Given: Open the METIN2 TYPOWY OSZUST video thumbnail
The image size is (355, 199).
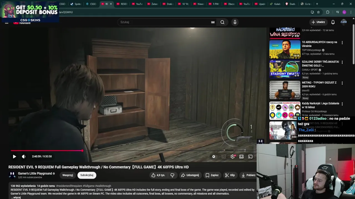Looking at the screenshot, I should tap(285, 90).
